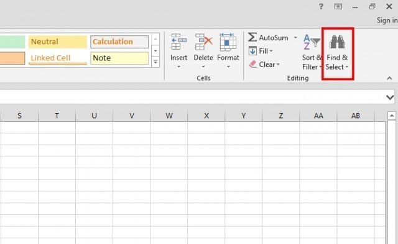Select column T header
This screenshot has width=398, height=244.
57,116
